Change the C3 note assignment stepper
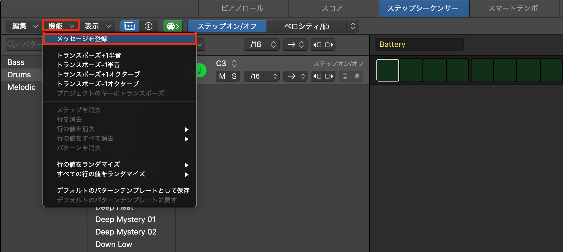 point(234,63)
